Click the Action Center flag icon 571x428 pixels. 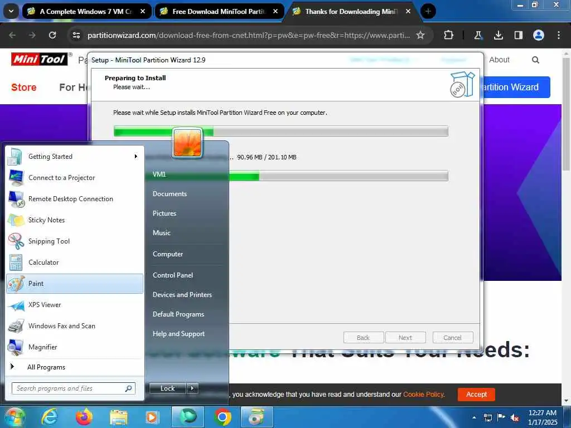(501, 417)
